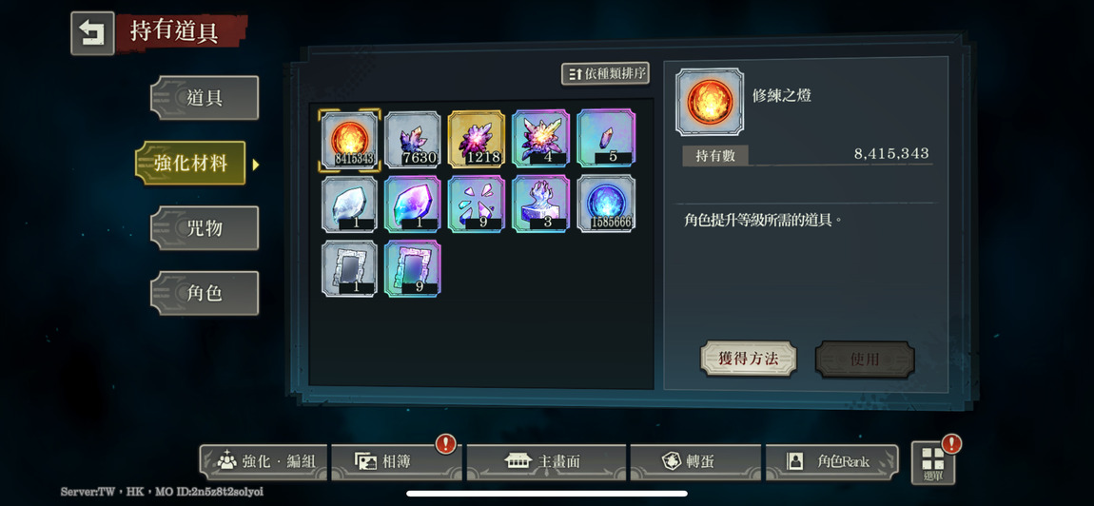Image resolution: width=1094 pixels, height=506 pixels.
Task: Open 相簿 album from bottom bar
Action: click(x=394, y=461)
